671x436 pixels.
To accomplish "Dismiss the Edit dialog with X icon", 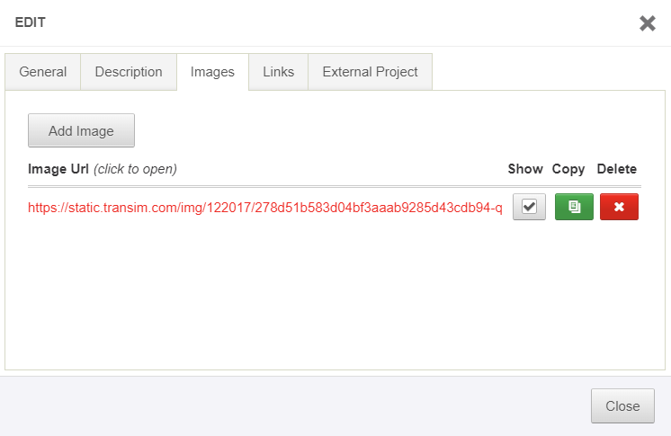I will [x=647, y=23].
